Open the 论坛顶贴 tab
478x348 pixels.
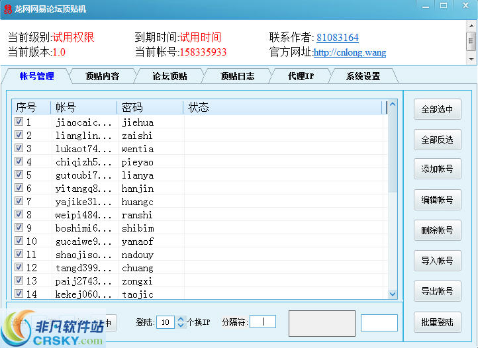tap(169, 76)
